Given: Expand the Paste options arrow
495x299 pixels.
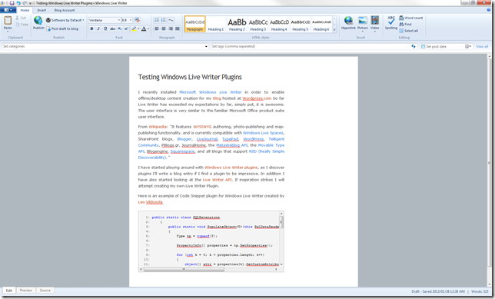Looking at the screenshot, I should point(8,32).
